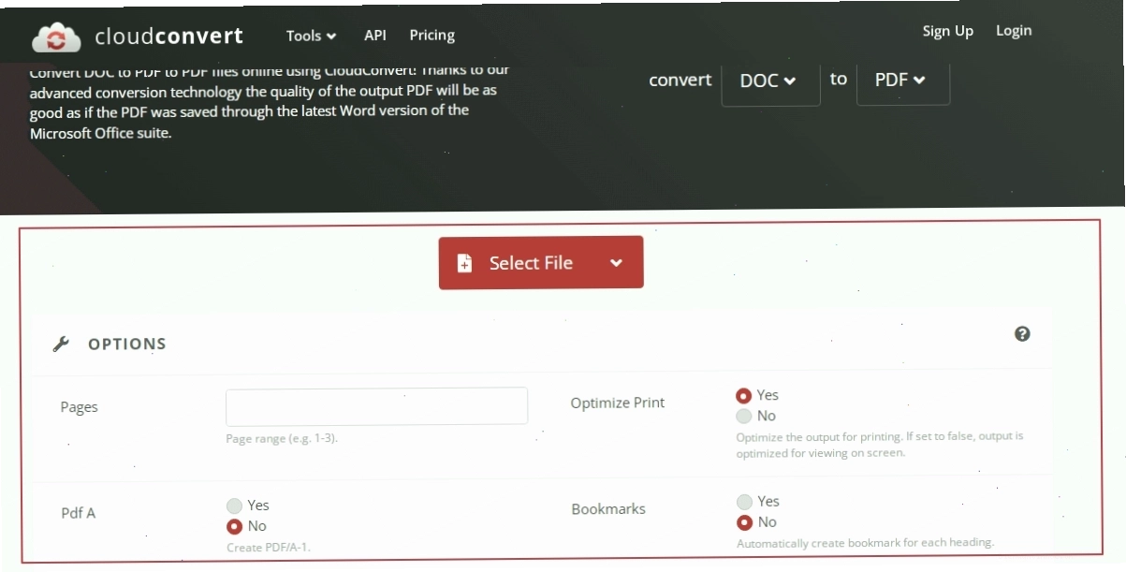Click the Login link

coord(1014,31)
